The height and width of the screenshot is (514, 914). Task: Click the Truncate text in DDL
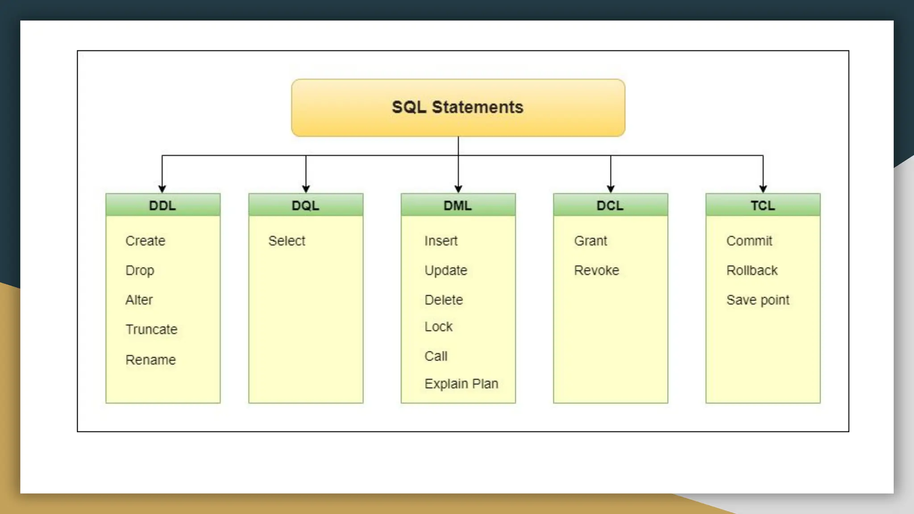(x=151, y=329)
